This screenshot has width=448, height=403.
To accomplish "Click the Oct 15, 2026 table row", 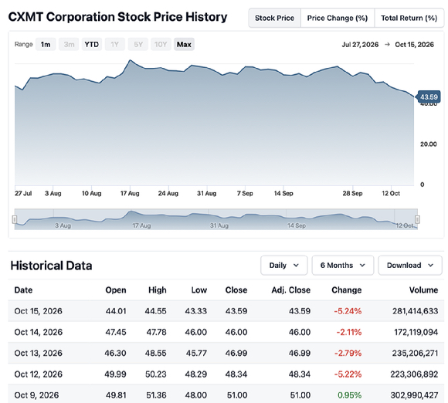I will [226, 311].
